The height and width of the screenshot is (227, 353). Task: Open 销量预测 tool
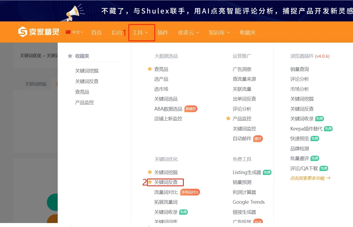click(x=242, y=182)
